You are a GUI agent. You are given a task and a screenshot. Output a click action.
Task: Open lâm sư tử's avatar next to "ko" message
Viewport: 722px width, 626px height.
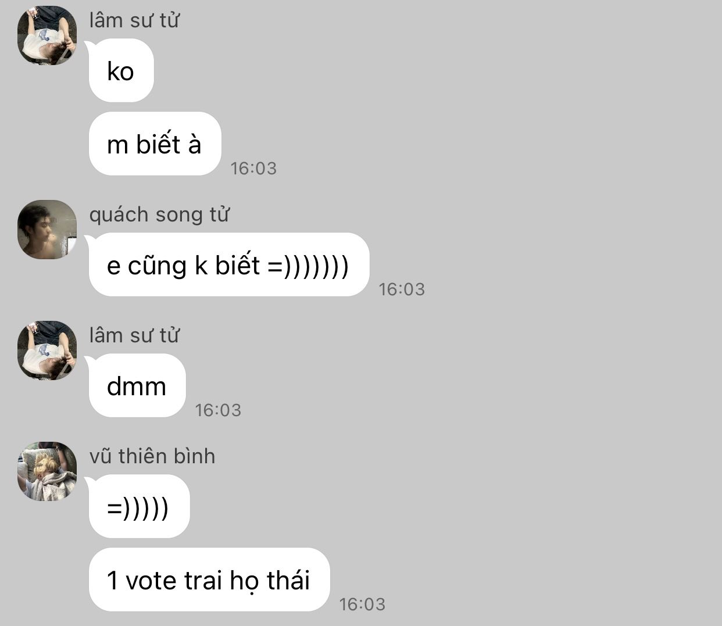47,35
